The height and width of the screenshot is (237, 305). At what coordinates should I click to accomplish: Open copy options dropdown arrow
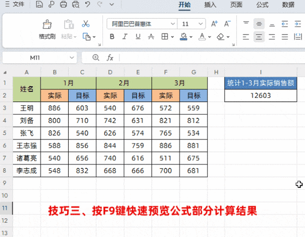(x=94, y=37)
